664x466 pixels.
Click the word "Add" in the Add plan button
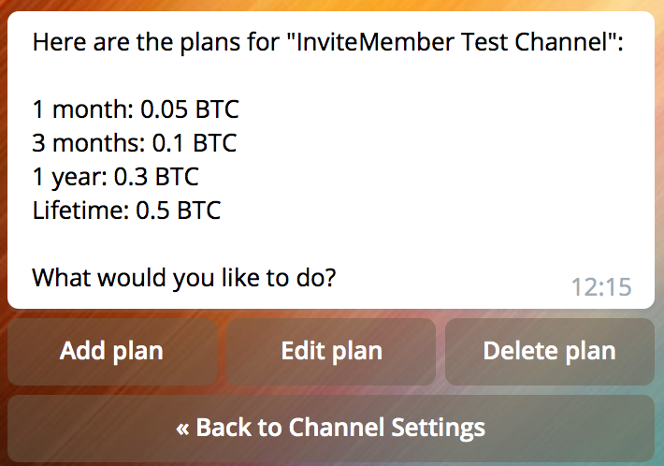(81, 352)
